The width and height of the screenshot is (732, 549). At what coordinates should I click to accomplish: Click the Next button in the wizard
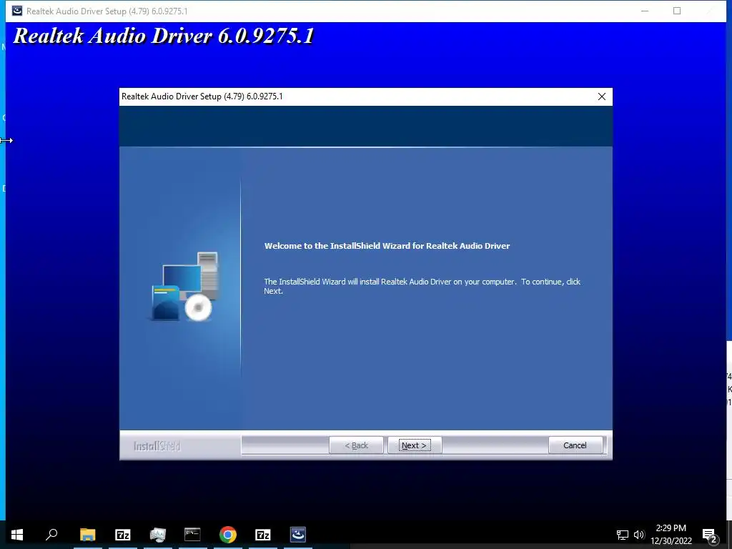pos(414,445)
